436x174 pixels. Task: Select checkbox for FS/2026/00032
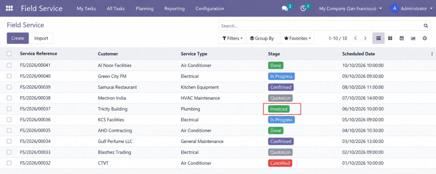(x=9, y=163)
